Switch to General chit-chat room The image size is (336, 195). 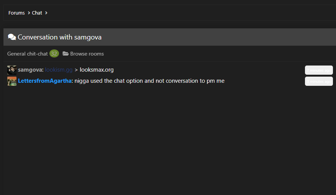tap(28, 54)
